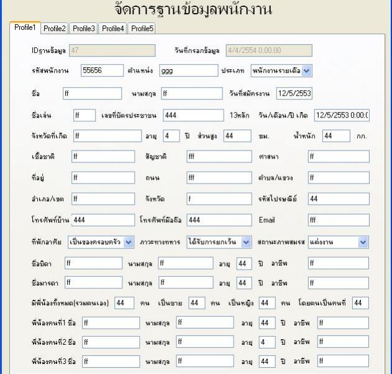Viewport: 392px width, 374px height.
Task: Click the ส่วนสูง height field
Action: 237,136
